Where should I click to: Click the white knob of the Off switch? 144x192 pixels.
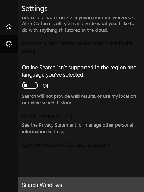[26, 85]
